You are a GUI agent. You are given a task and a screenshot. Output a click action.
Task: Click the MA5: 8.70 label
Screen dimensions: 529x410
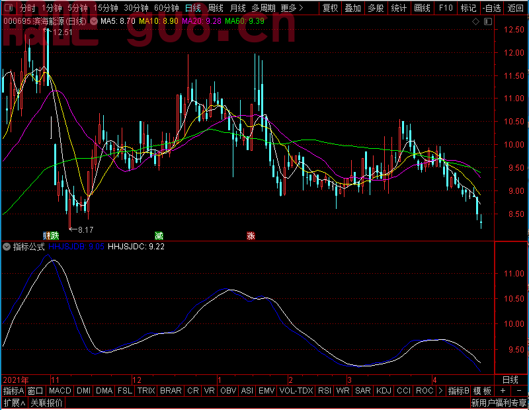point(118,21)
